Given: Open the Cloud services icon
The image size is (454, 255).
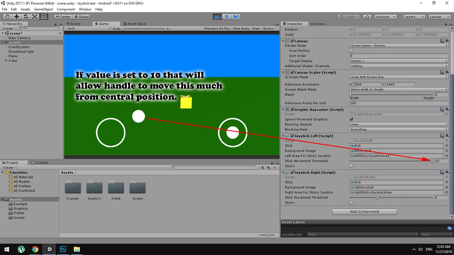Looking at the screenshot, I should pos(367,17).
